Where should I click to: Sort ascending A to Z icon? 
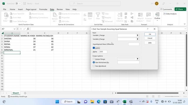point(85,15)
